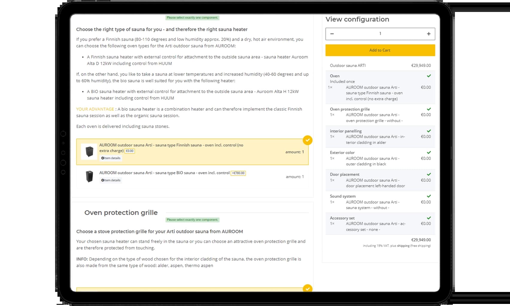Click the 'amount: 1' label on the BiO sauna row
The height and width of the screenshot is (306, 510).
coord(295,177)
